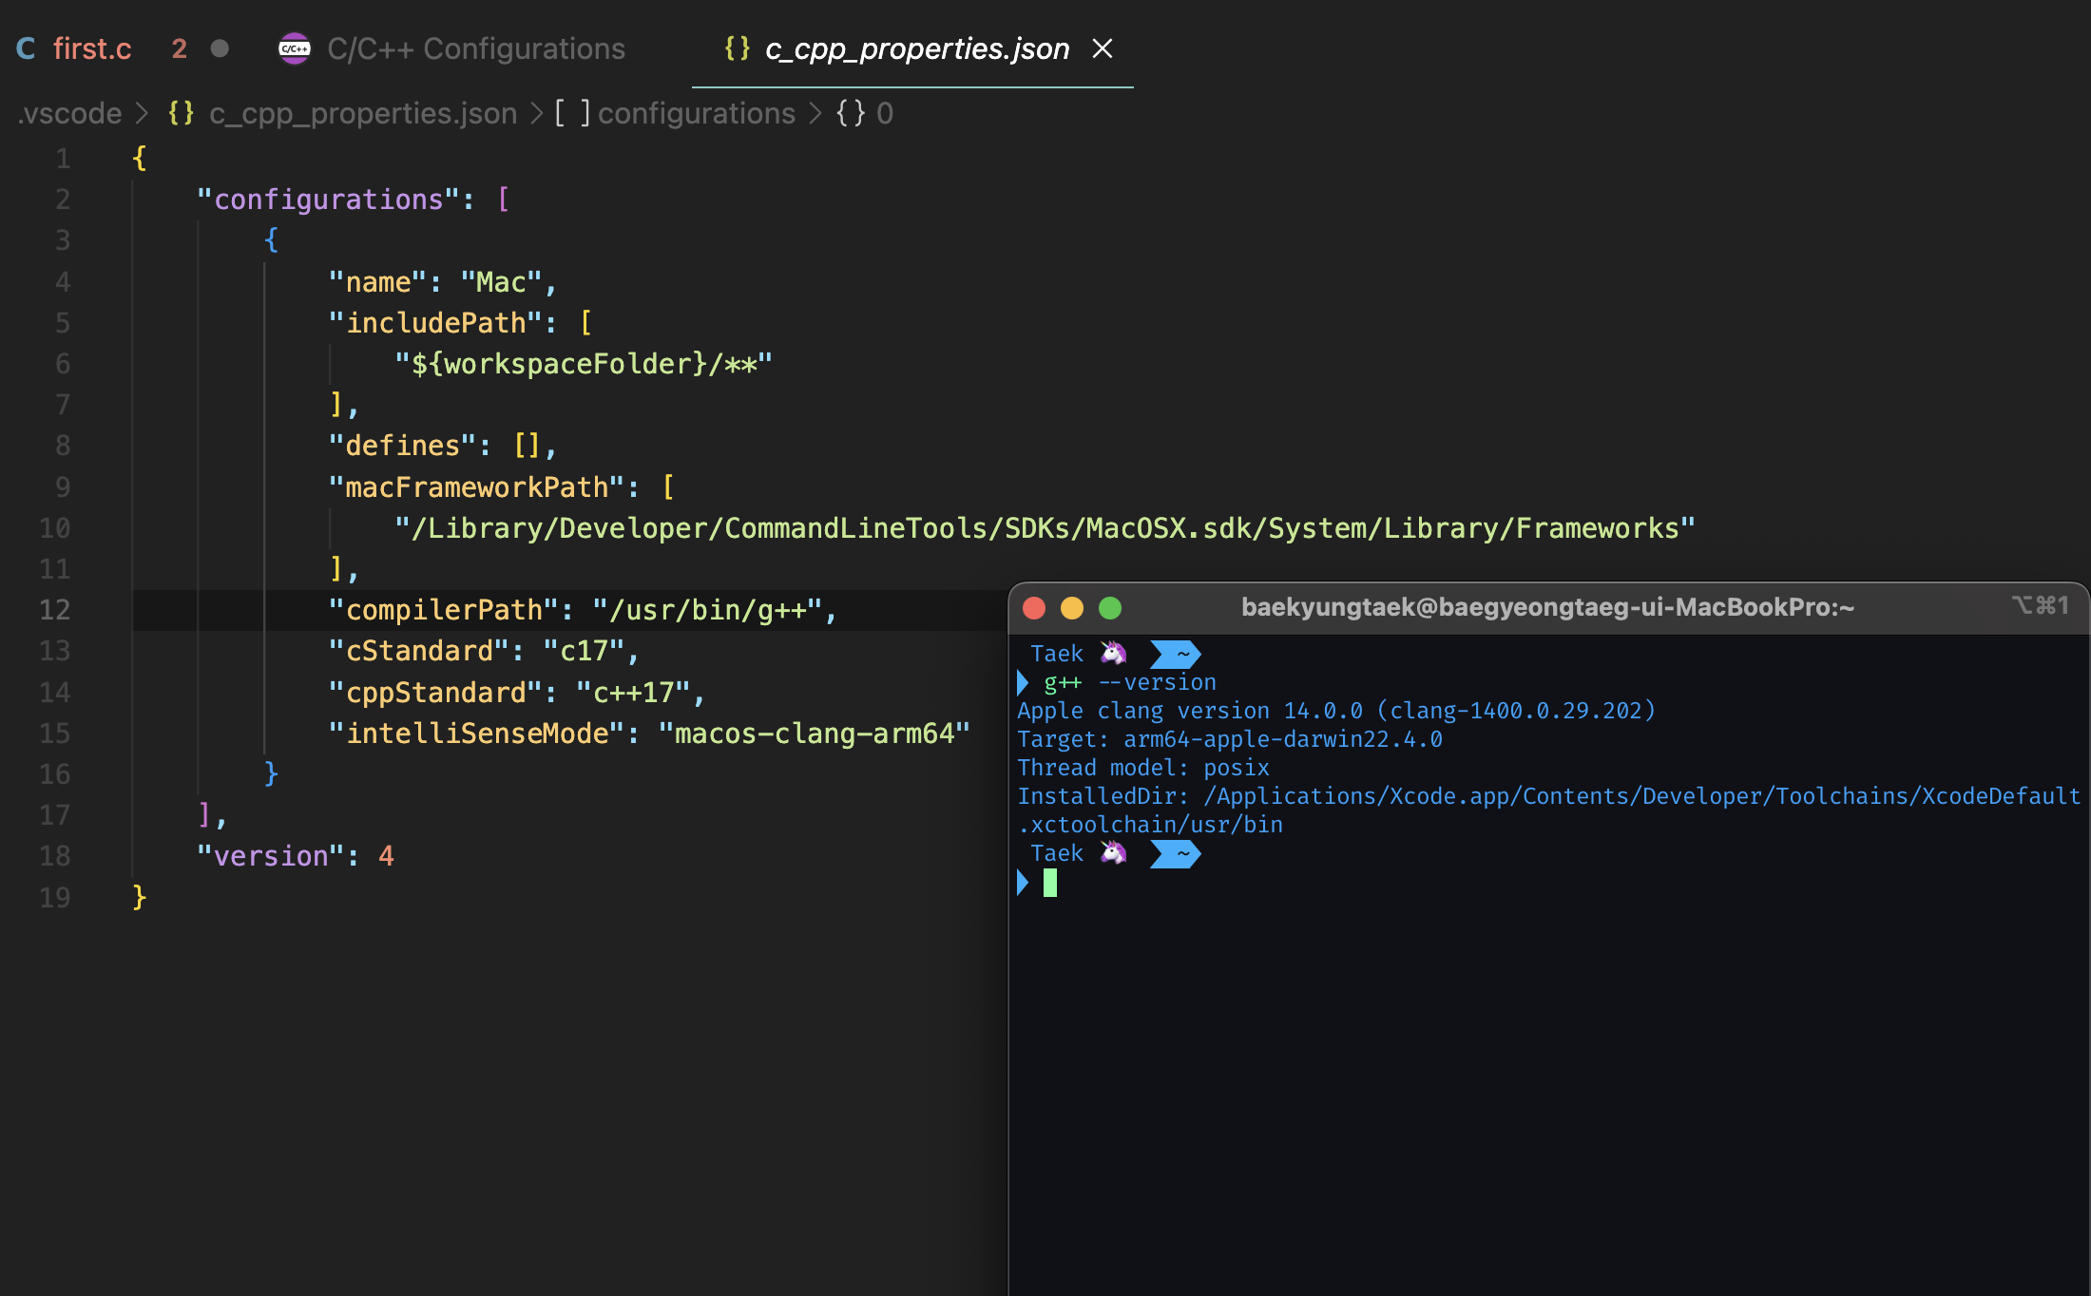
Task: Click the "defines" key
Action: [402, 446]
